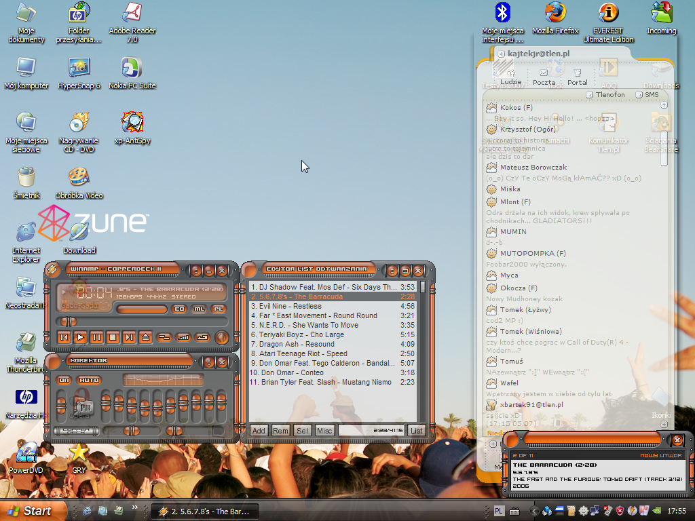Open the Mozilla Firefox desktop icon

[x=555, y=18]
